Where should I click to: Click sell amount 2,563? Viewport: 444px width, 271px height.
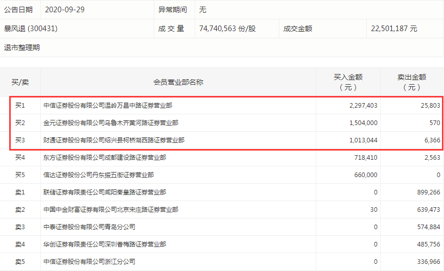[432, 158]
